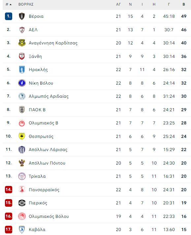Sort table by the # rank column

click(9, 5)
